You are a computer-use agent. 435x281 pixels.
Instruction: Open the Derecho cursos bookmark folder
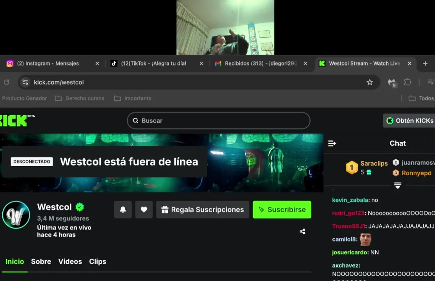80,98
